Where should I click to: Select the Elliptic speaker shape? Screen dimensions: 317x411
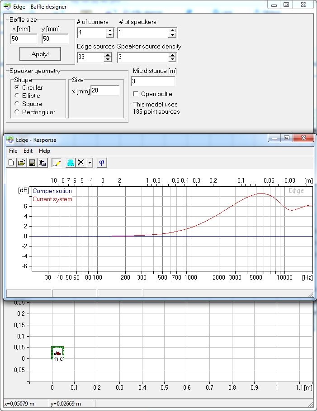point(17,96)
